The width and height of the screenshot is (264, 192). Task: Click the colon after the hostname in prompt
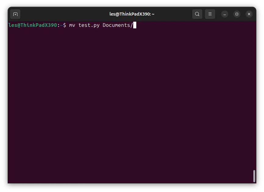59,25
